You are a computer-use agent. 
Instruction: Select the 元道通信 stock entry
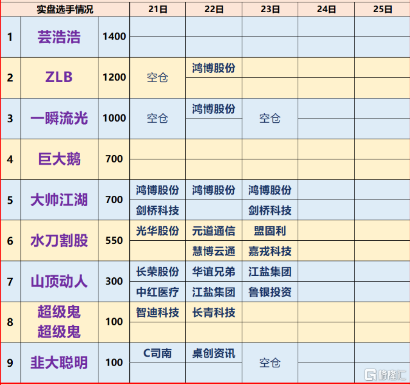click(213, 231)
